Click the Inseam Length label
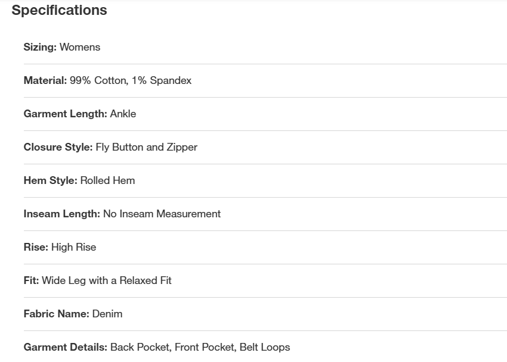 61,214
